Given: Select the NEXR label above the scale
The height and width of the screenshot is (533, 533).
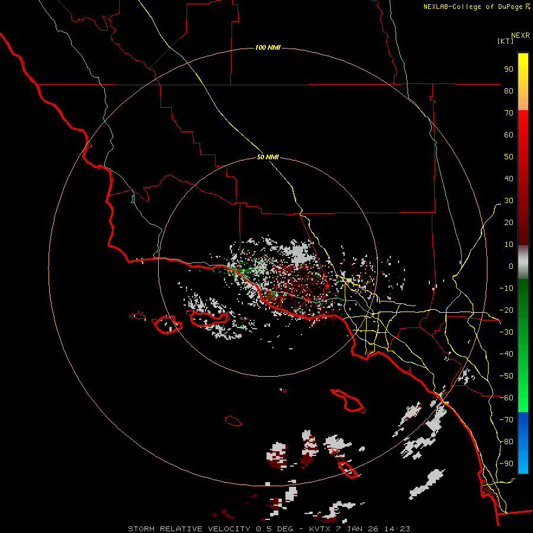Looking at the screenshot, I should [521, 36].
